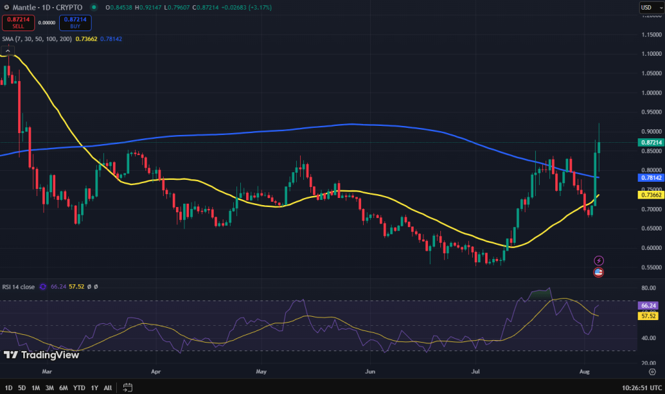Image resolution: width=665 pixels, height=394 pixels.
Task: Click the green market status dot
Action: (95, 7)
